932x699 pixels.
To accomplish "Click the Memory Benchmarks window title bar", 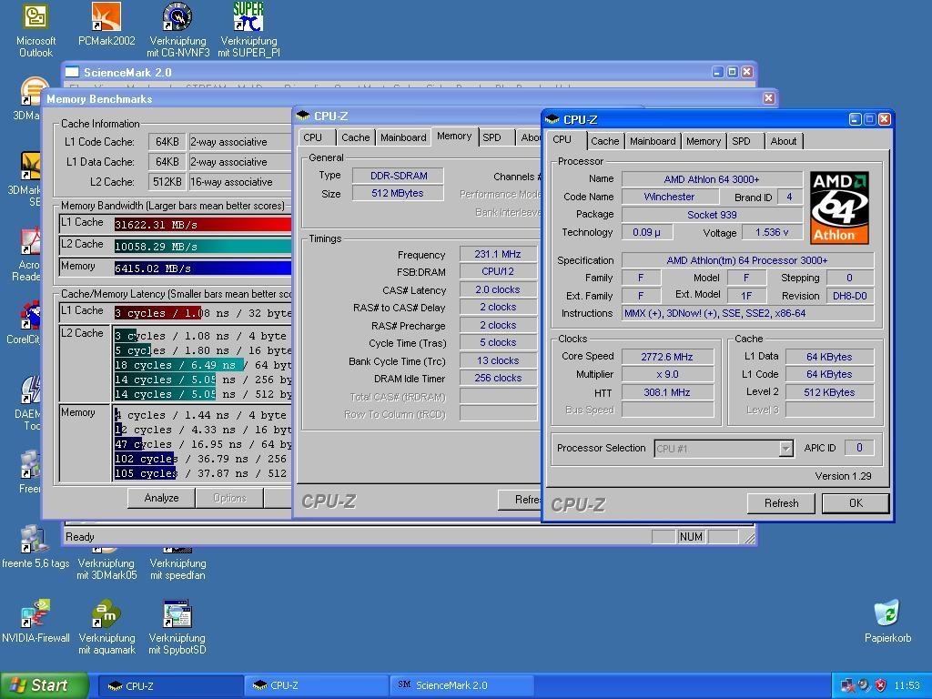I will [x=410, y=98].
